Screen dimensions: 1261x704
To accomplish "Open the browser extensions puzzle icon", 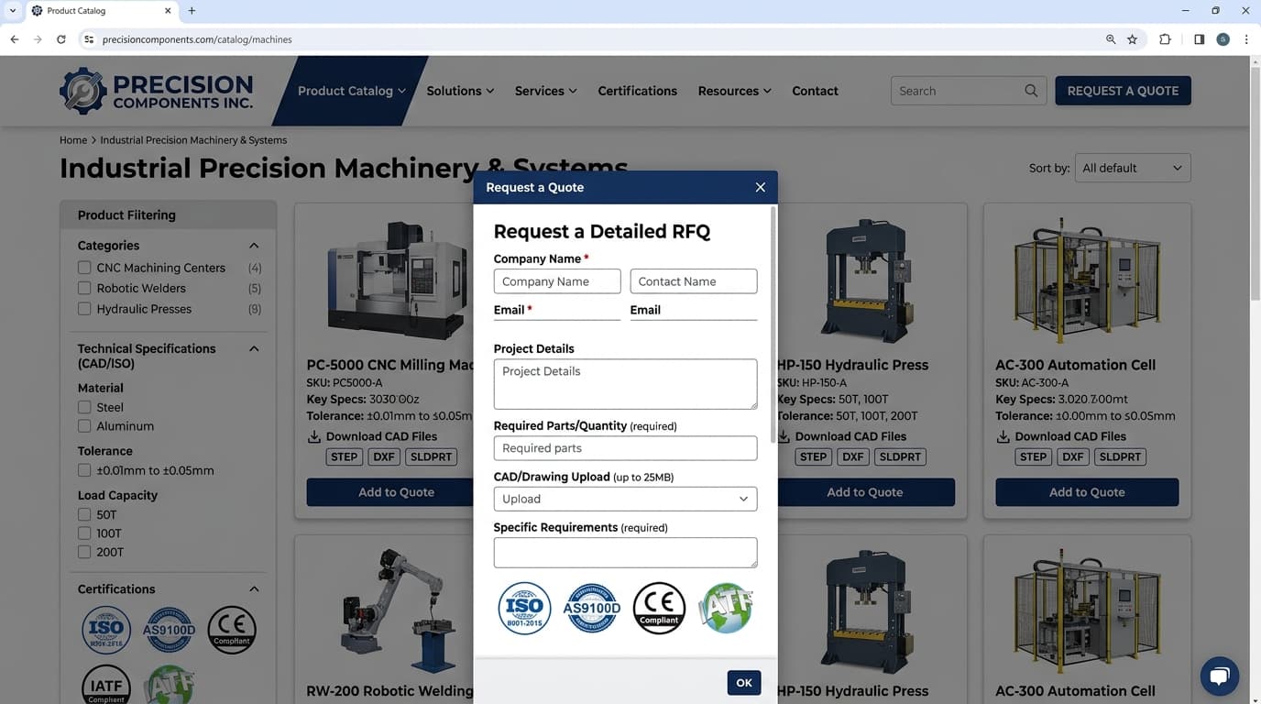I will point(1165,39).
